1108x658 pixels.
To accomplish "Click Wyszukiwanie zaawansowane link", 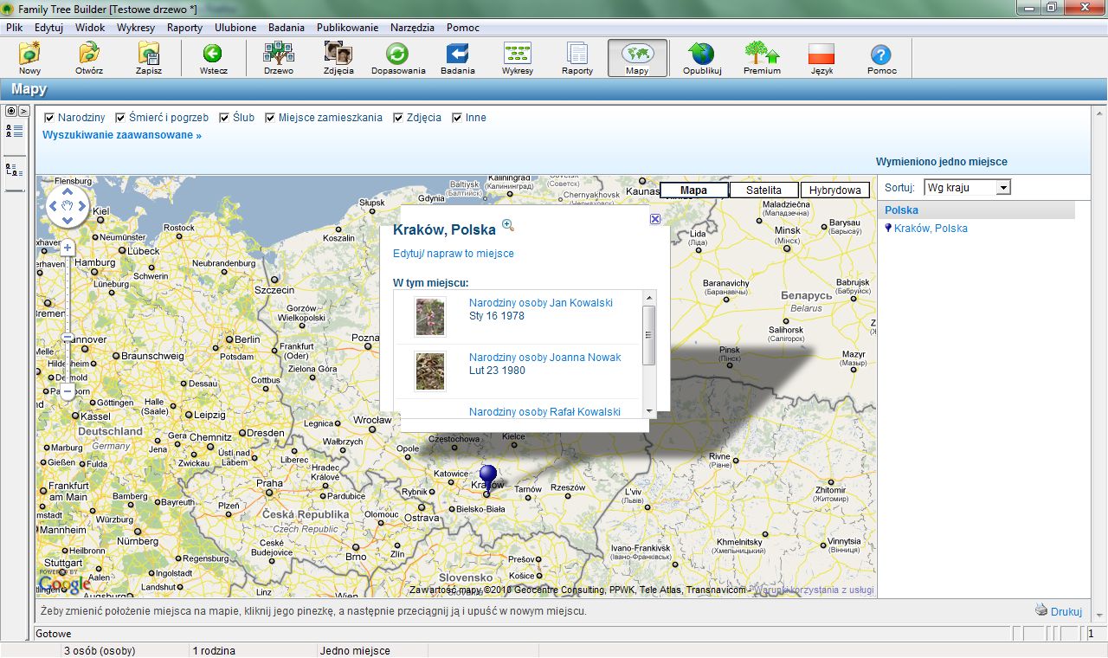I will coord(122,135).
